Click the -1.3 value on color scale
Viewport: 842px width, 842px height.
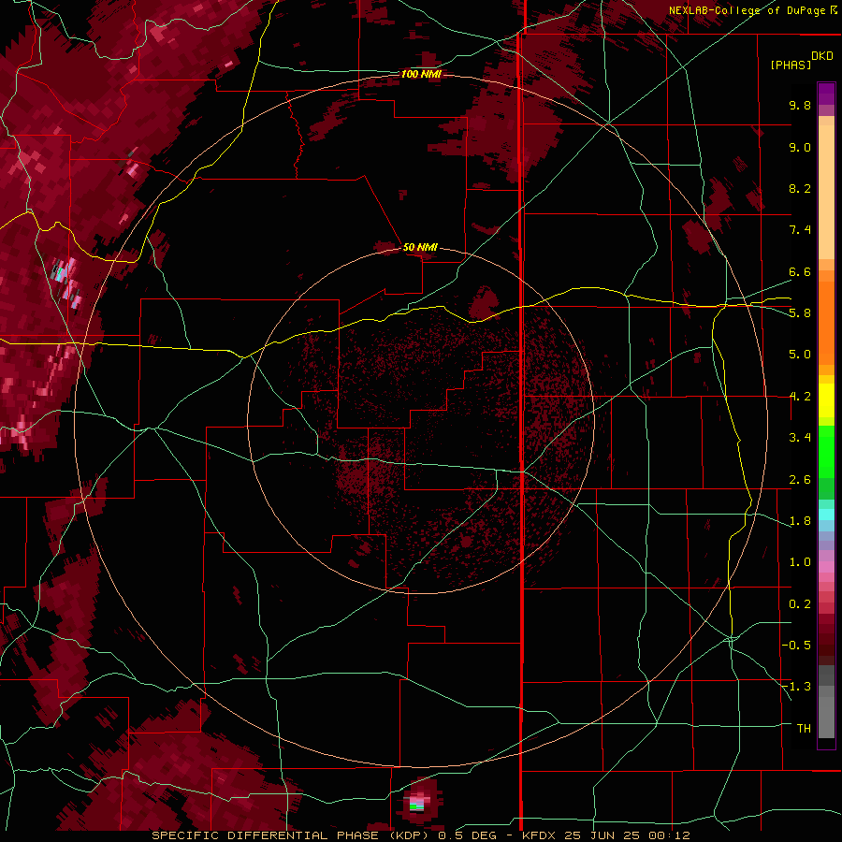click(796, 687)
